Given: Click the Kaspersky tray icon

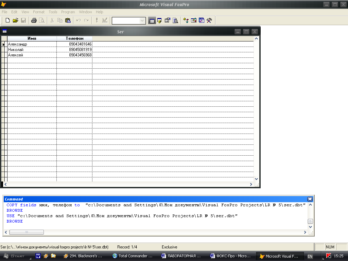Looking at the screenshot, I should (329, 256).
